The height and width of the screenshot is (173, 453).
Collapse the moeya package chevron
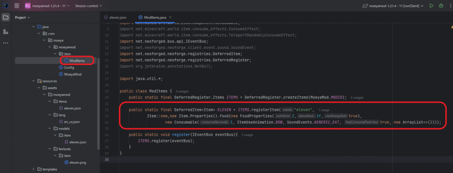click(x=44, y=40)
